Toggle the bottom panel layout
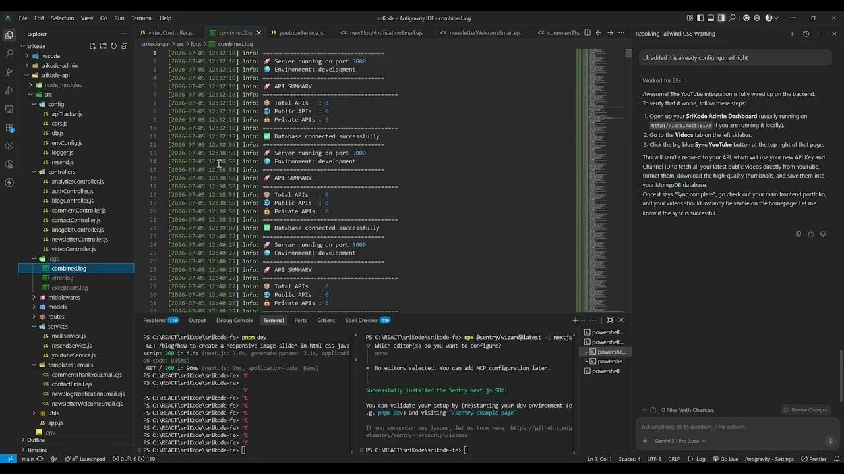 point(711,18)
